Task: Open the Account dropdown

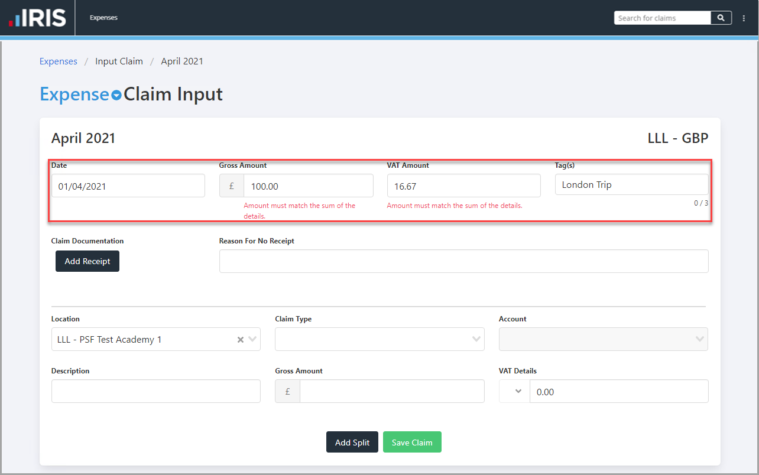Action: (604, 339)
